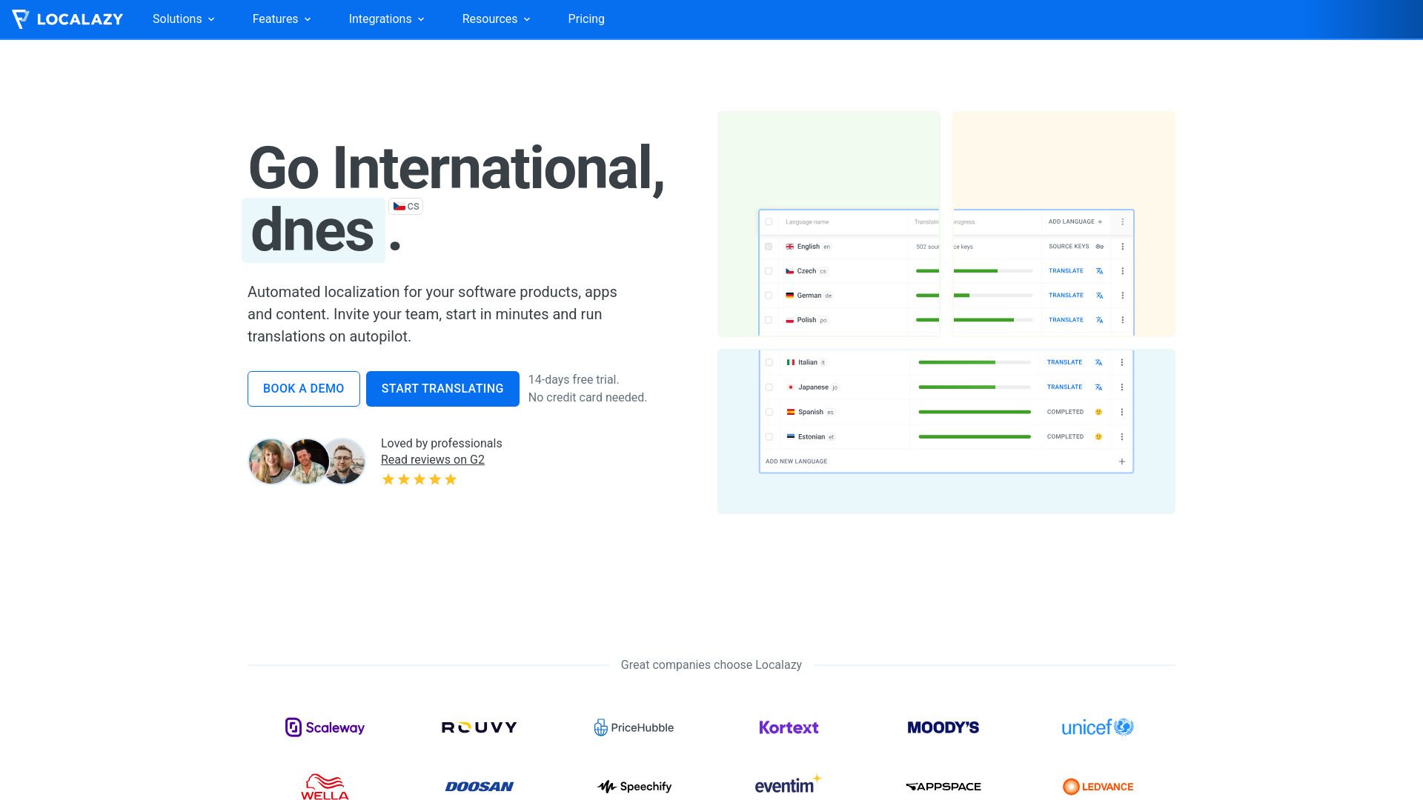1423x800 pixels.
Task: Click the smiley emoji beside Spanish completed status
Action: tap(1098, 412)
